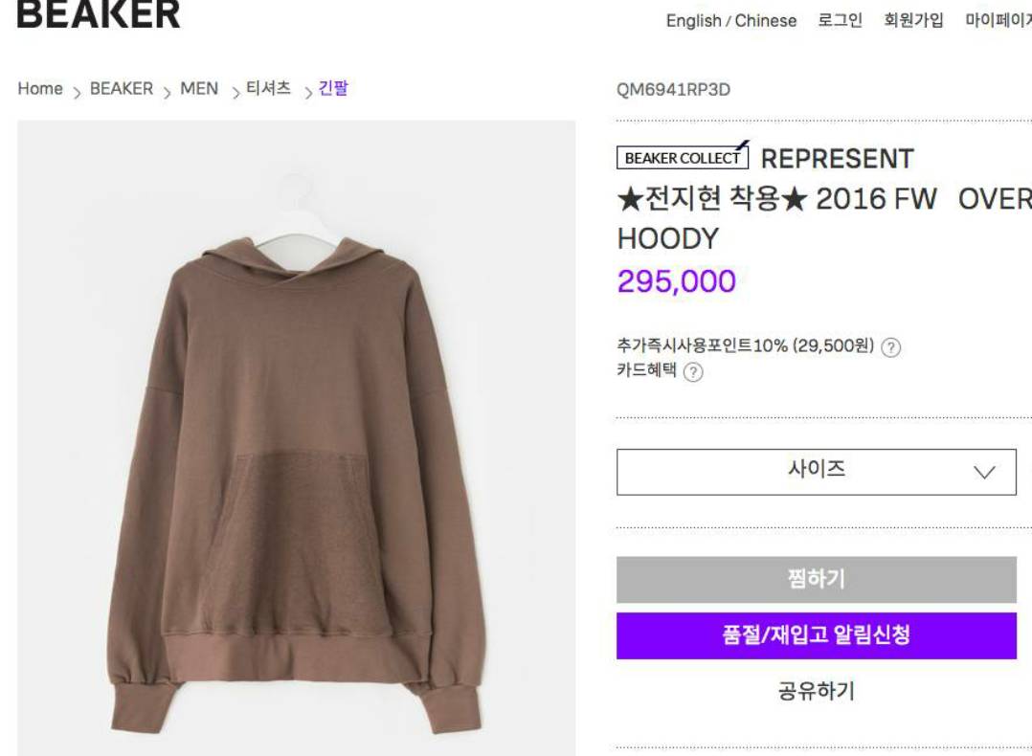The image size is (1032, 756).
Task: Open 티셔츠 category in breadcrumb
Action: coord(268,88)
